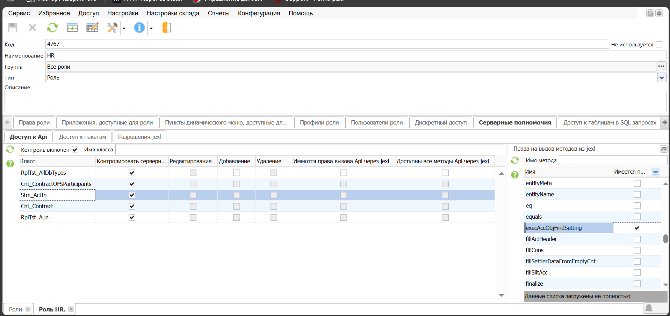Screen dimensions: 670x316
Task: Uncheck the 'Контроль включен' checkbox
Action: click(x=75, y=150)
